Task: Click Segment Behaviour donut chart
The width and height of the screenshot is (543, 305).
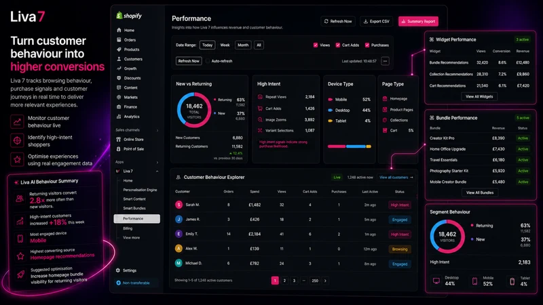Action: (447, 237)
